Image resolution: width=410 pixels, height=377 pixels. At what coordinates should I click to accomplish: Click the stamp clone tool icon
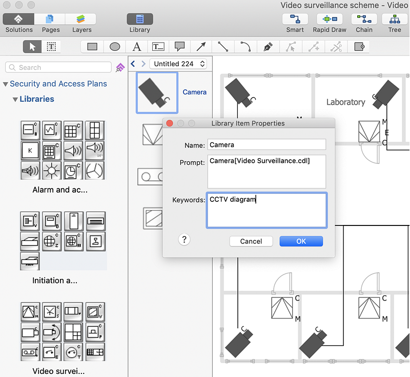[x=359, y=47]
